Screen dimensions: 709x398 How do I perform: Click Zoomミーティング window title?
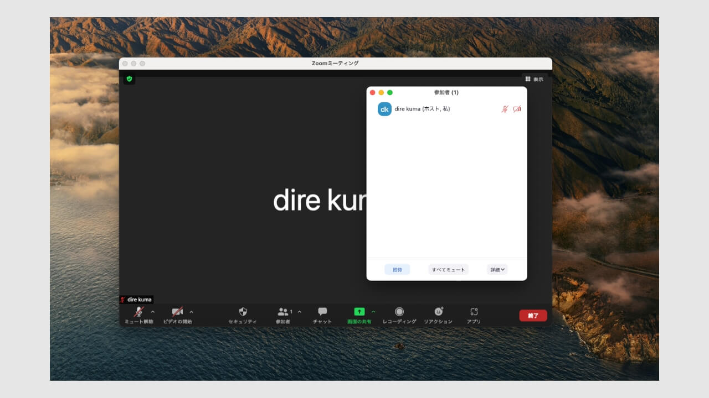pyautogui.click(x=335, y=64)
